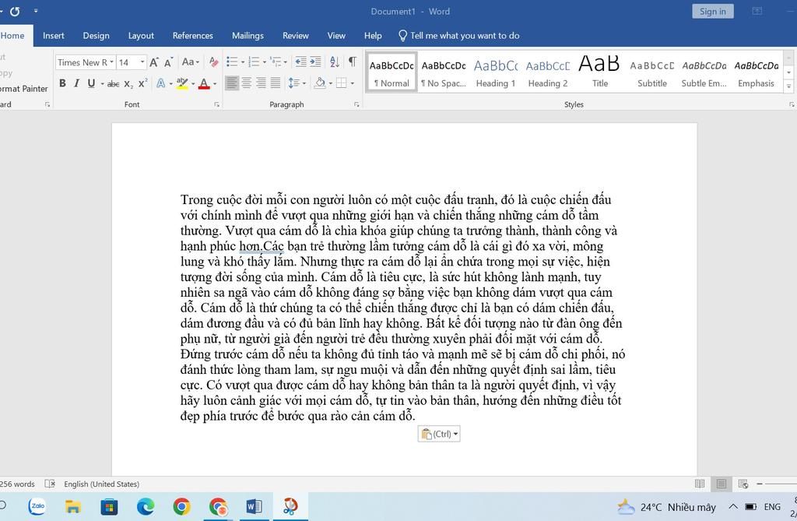
Task: Click English (United States) language indicator
Action: (x=101, y=484)
